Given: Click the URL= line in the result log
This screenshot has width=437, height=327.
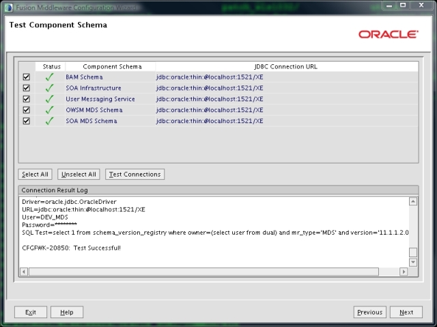Looking at the screenshot, I should coord(83,209).
